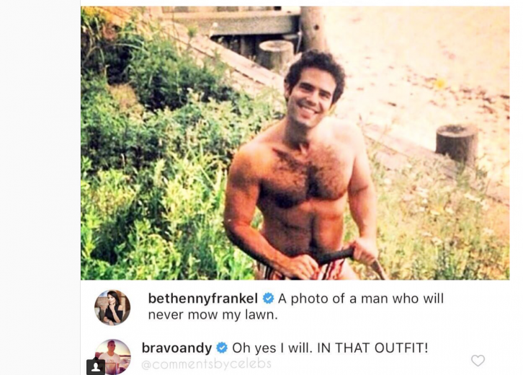523x375 pixels.
Task: Click the shirtless man's chest in the photo
Action: (x=305, y=177)
